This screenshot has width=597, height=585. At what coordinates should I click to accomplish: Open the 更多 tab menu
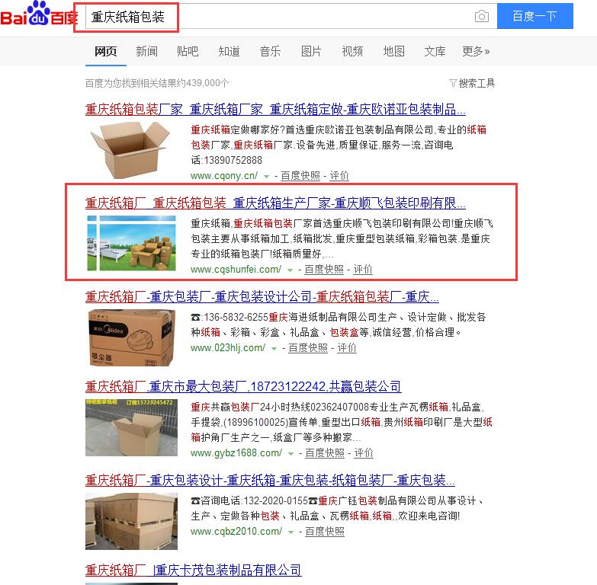(476, 51)
